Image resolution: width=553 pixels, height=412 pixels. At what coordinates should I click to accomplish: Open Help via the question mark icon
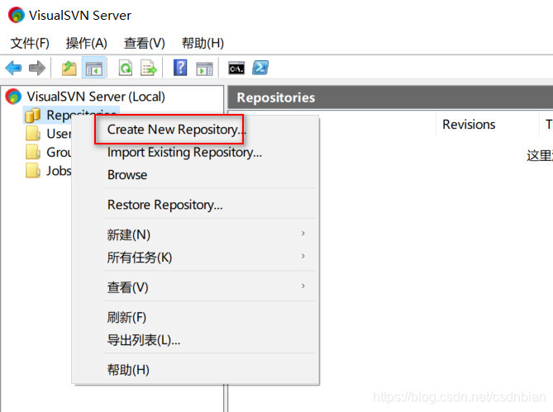tap(180, 68)
